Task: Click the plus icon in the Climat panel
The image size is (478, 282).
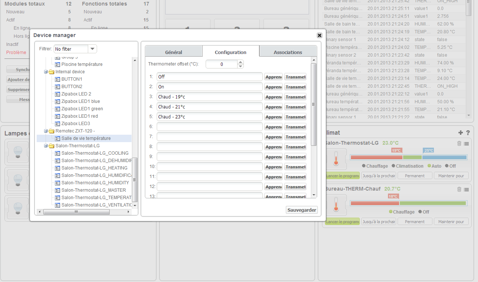Action: coord(461,132)
